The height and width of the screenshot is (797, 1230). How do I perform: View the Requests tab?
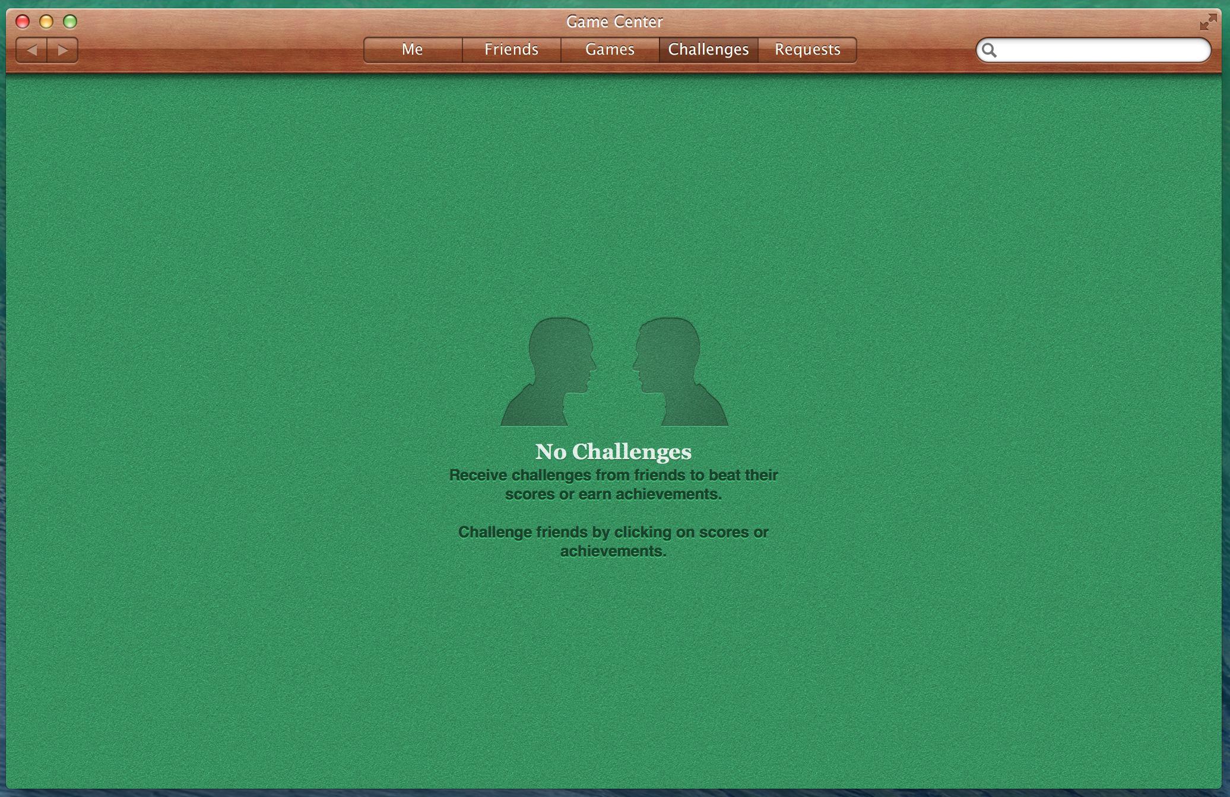(807, 49)
